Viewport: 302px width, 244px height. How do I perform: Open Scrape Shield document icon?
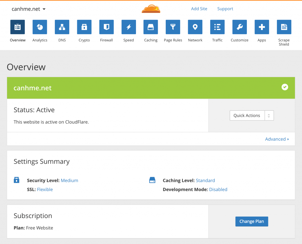[284, 27]
